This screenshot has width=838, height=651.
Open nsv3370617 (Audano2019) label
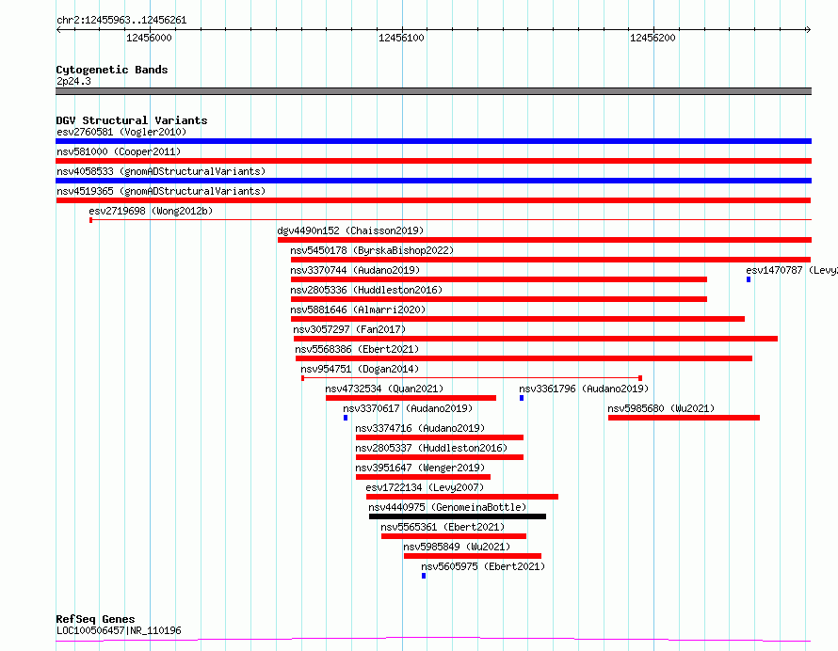(408, 408)
